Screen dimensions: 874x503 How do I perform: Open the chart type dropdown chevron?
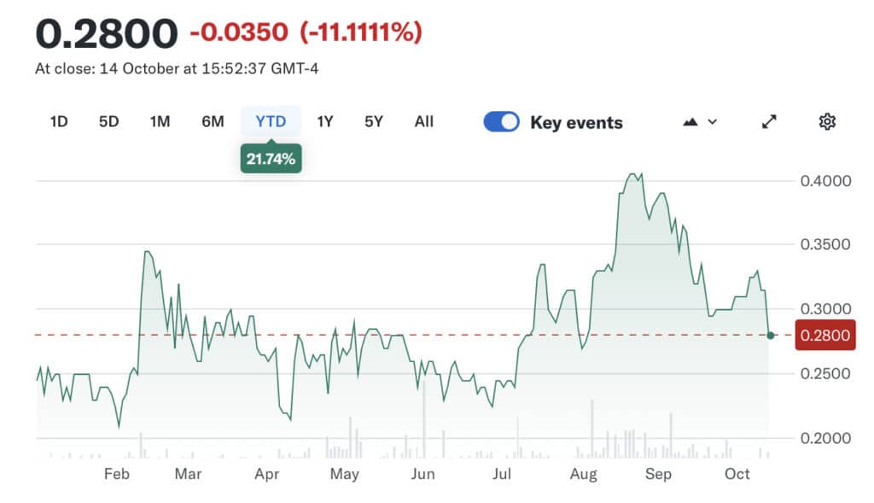point(713,122)
